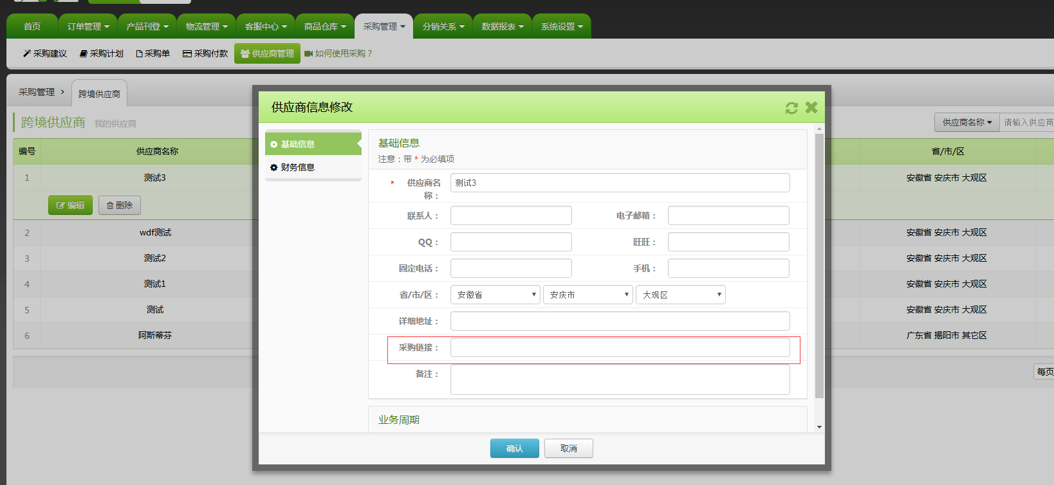Click the refresh icon in dialog header
The height and width of the screenshot is (485, 1054).
pyautogui.click(x=791, y=108)
